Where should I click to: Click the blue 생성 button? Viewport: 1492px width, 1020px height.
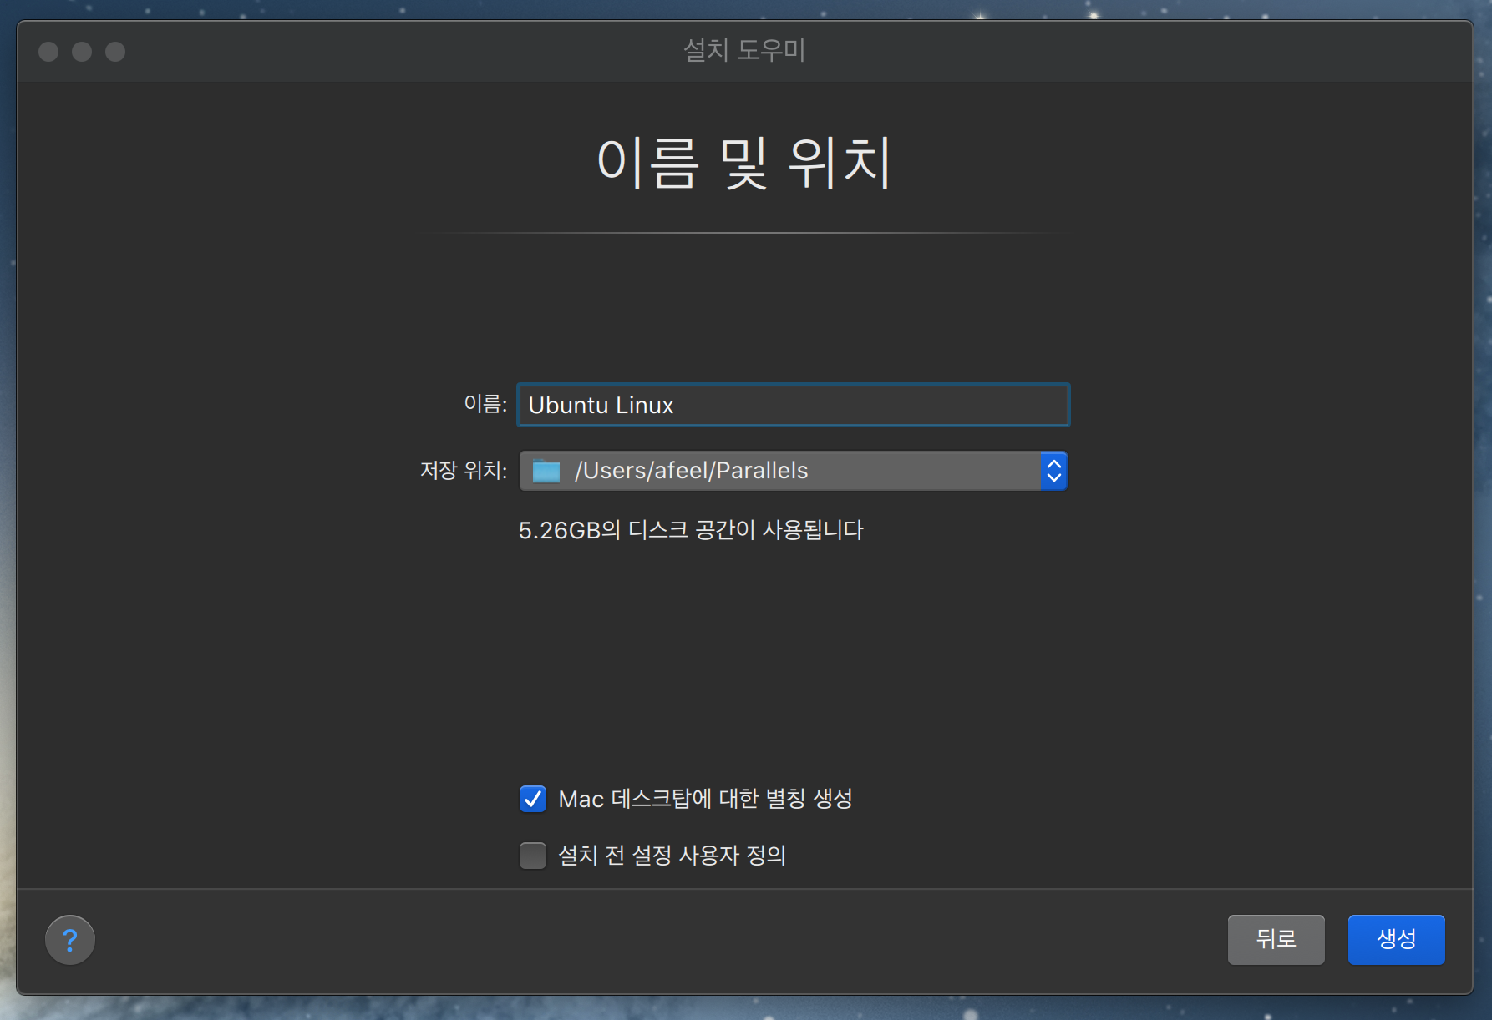coord(1396,939)
